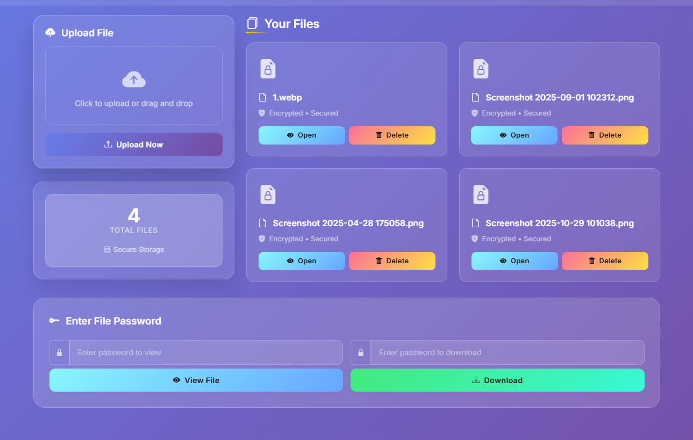
Task: Click Encrypted • Secured text under 1.webp
Action: coord(304,113)
